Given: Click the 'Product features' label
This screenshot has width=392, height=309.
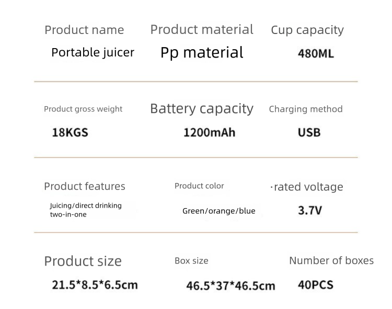Looking at the screenshot, I should coord(85,186).
